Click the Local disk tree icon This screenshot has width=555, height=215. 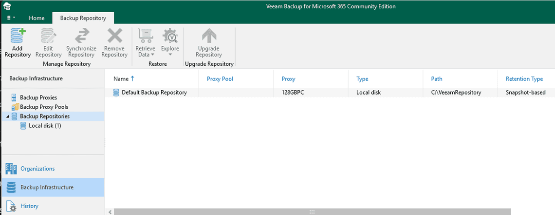23,125
